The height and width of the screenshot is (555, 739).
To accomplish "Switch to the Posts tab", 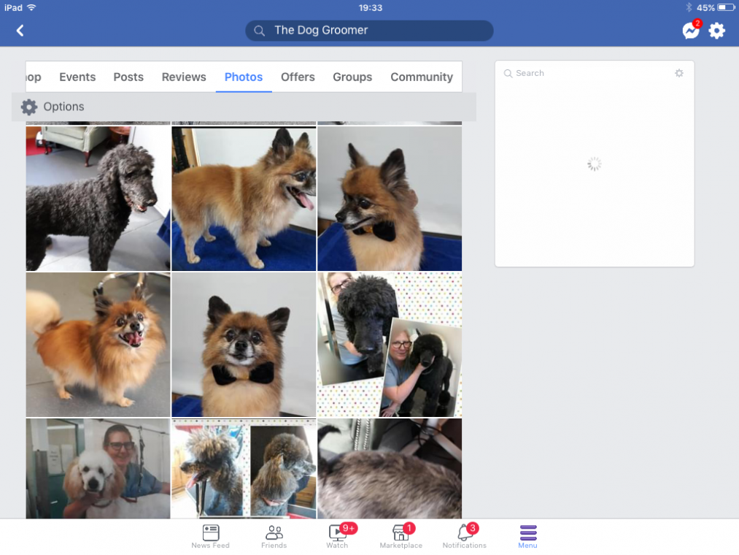I will coord(128,77).
